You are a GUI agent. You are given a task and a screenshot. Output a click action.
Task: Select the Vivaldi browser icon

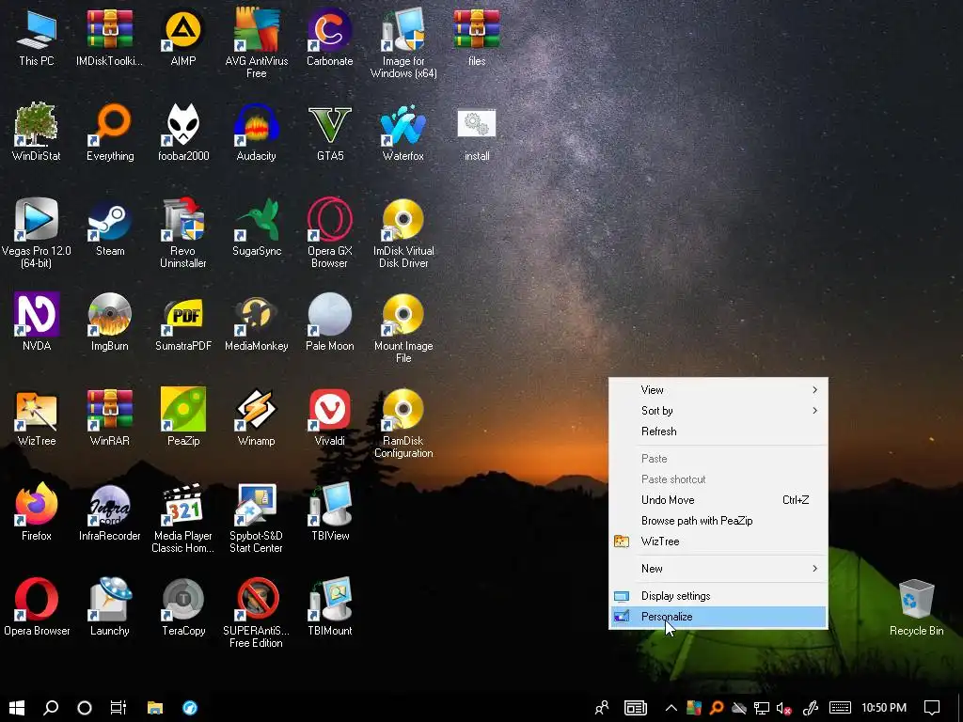pos(330,410)
